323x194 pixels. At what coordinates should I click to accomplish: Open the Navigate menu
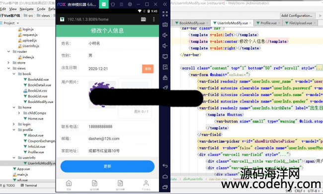26,9
